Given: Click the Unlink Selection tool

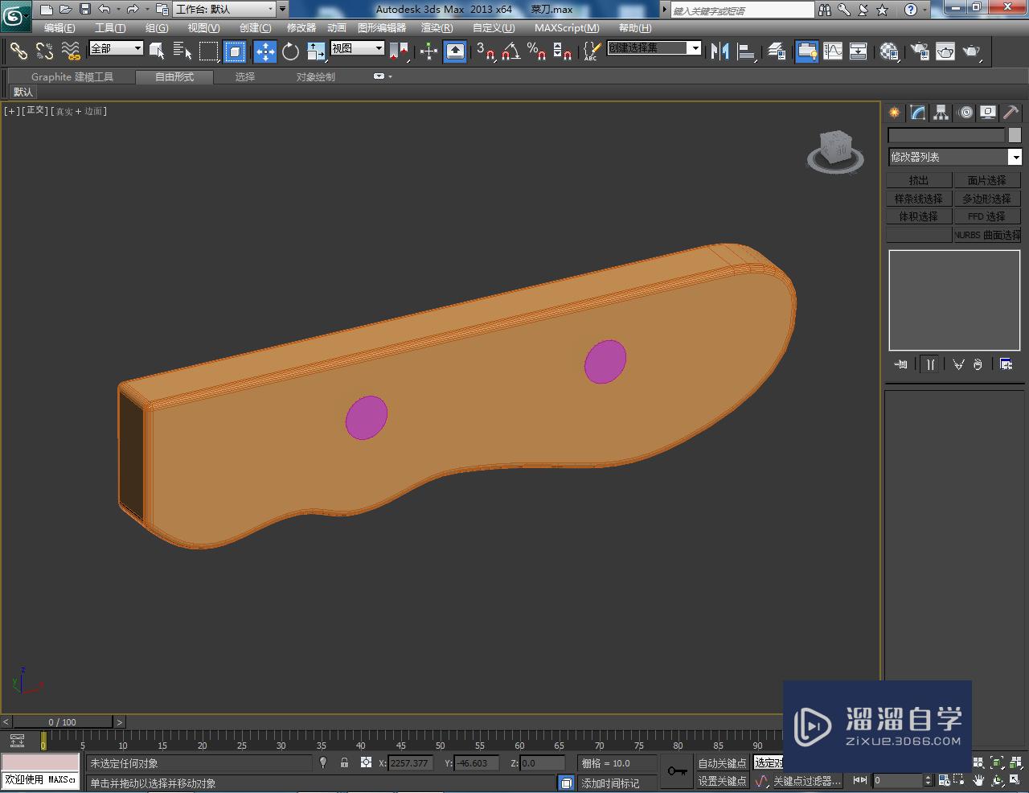Looking at the screenshot, I should [44, 51].
